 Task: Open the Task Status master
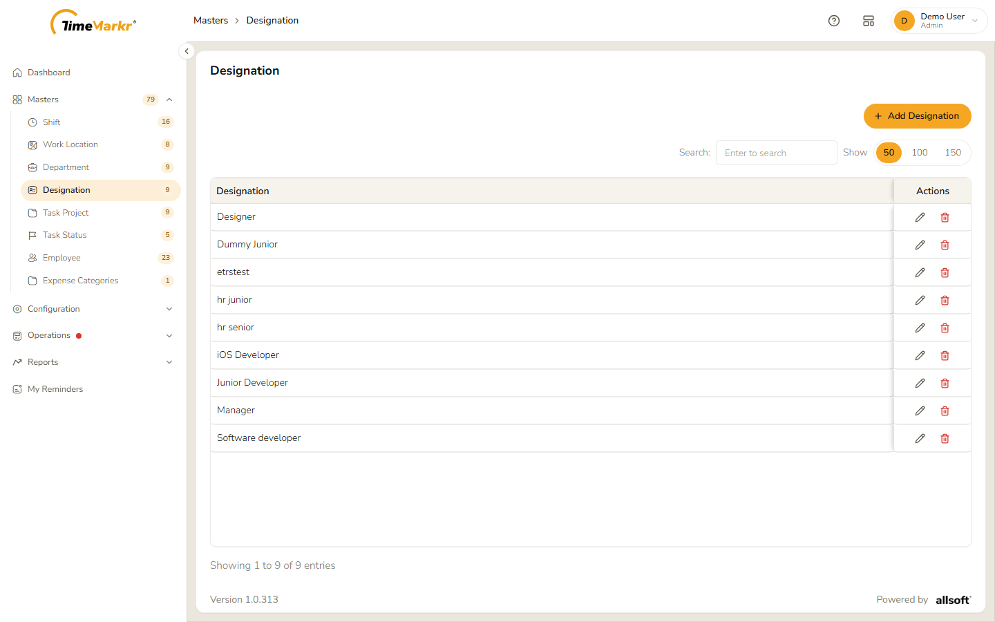[x=101, y=235]
